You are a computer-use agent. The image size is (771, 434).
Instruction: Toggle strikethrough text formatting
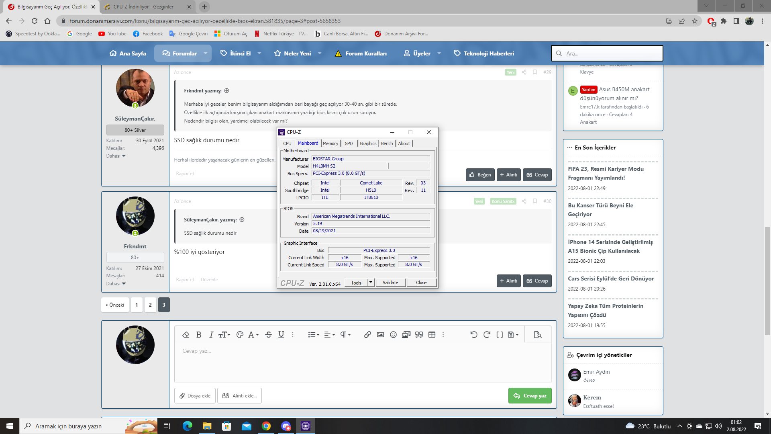tap(268, 335)
